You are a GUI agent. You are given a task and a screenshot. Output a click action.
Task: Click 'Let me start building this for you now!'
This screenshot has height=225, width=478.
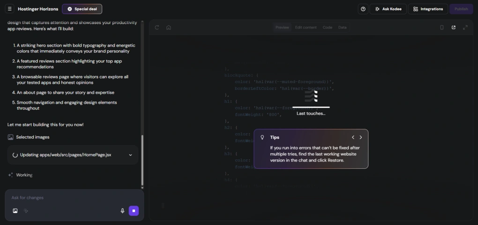click(45, 125)
